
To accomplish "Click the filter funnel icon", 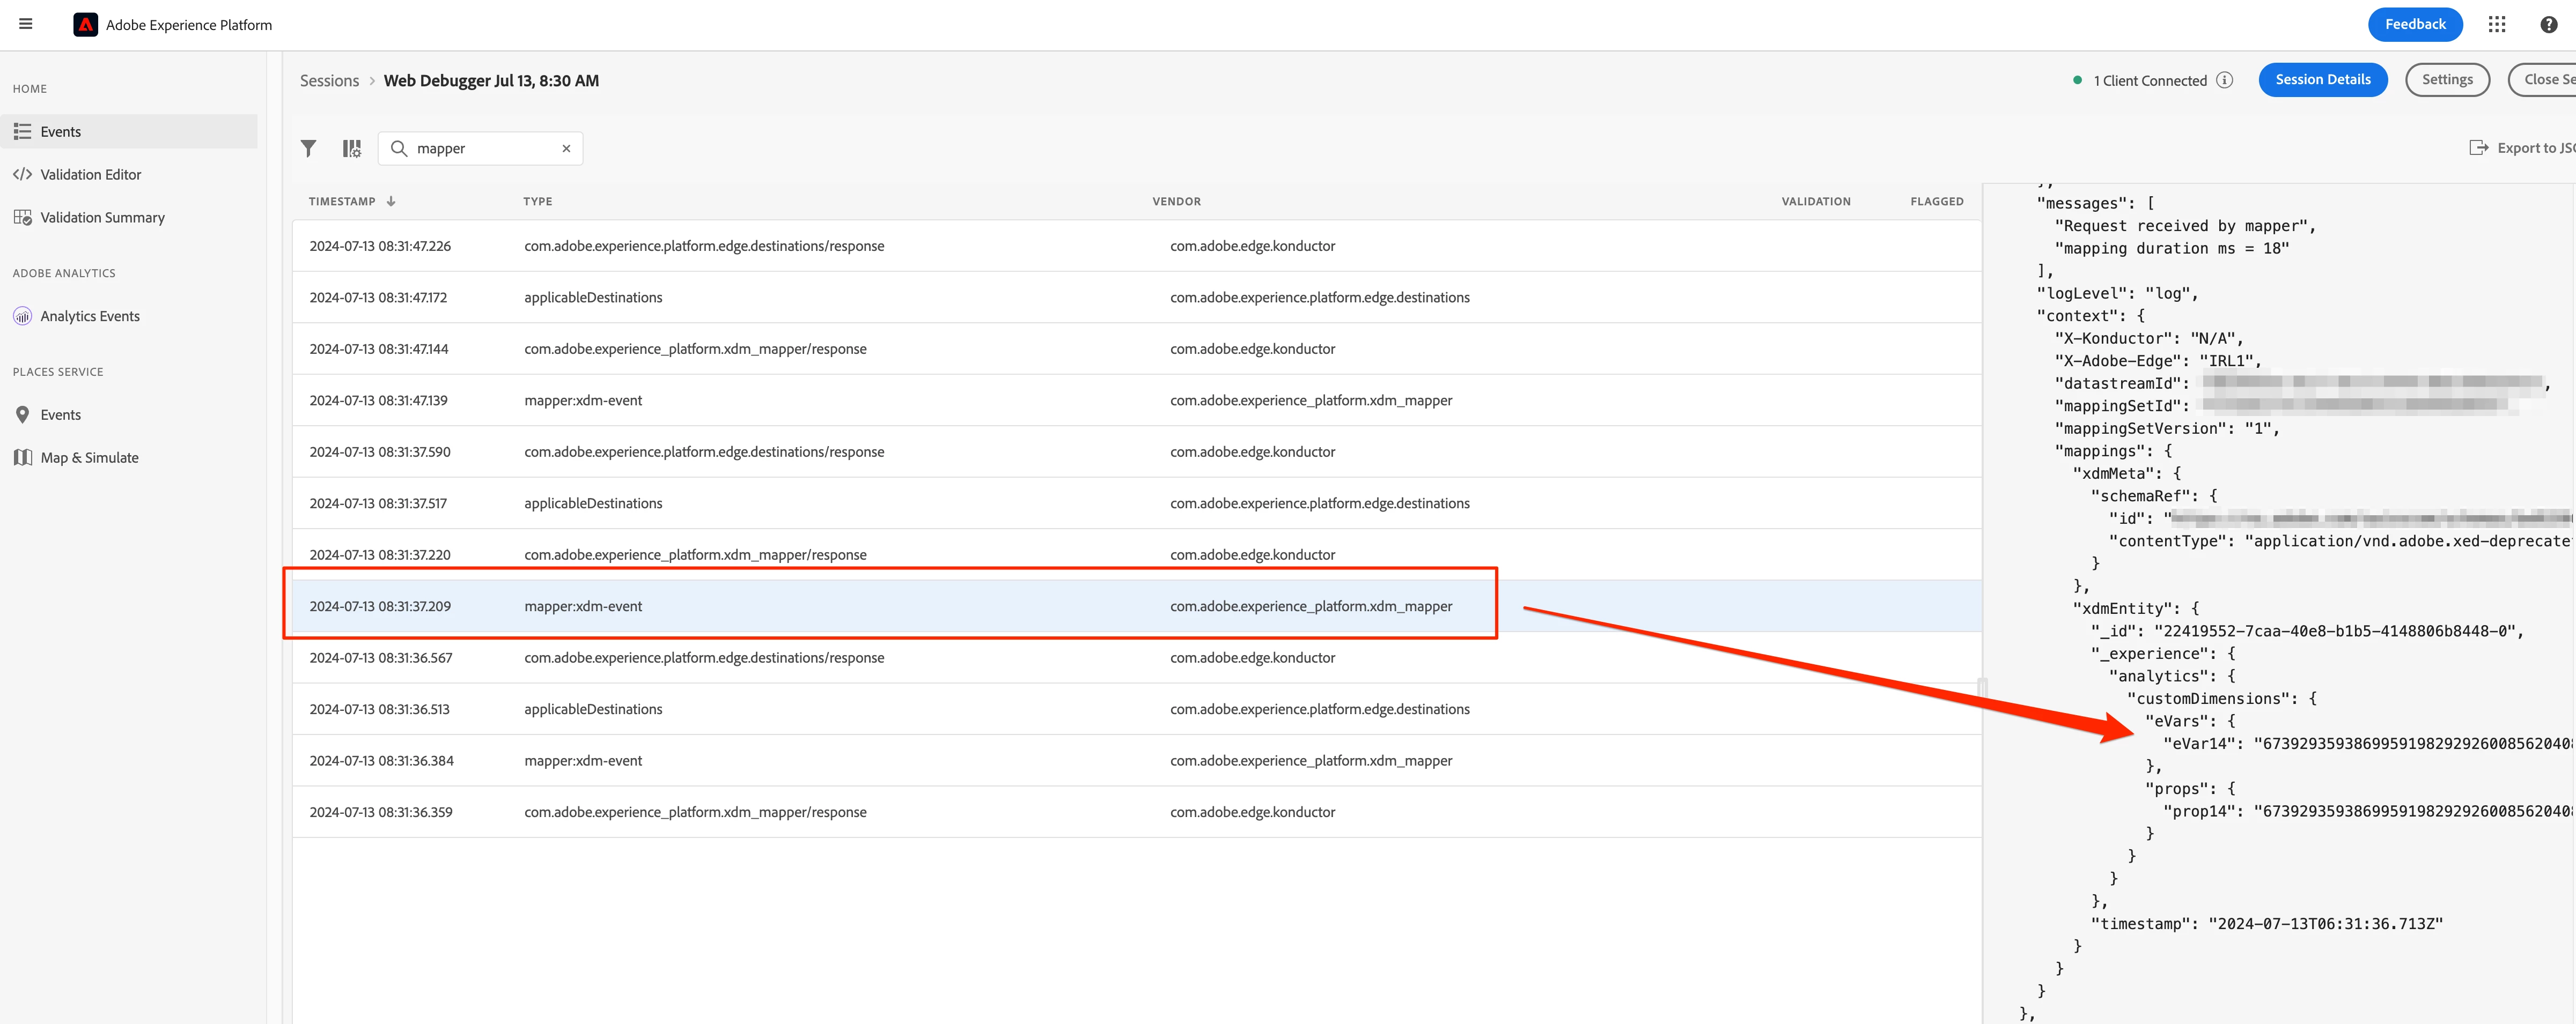I will pos(308,149).
